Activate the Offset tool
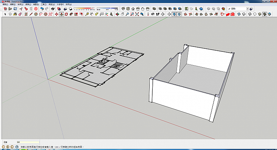The height and width of the screenshot is (150, 277). tap(81, 14)
